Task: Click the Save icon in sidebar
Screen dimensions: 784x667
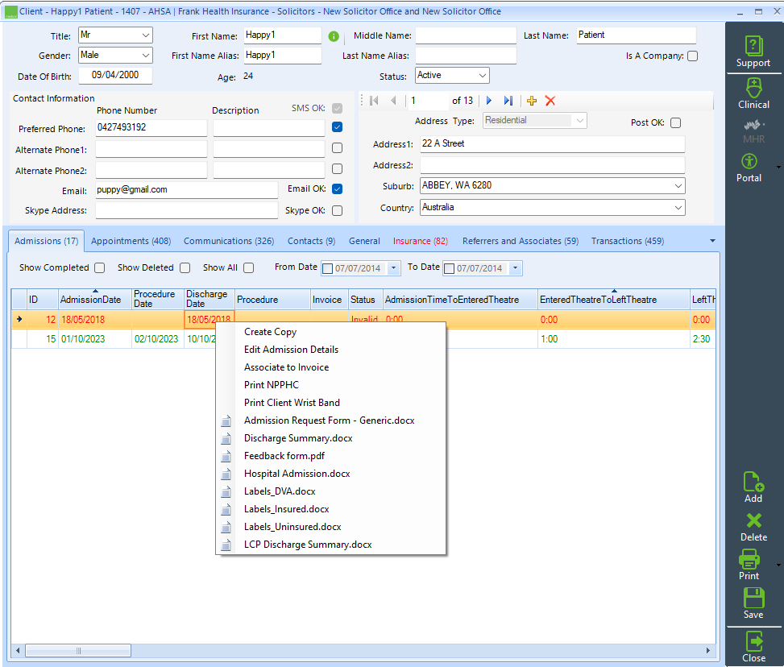Action: 753,603
